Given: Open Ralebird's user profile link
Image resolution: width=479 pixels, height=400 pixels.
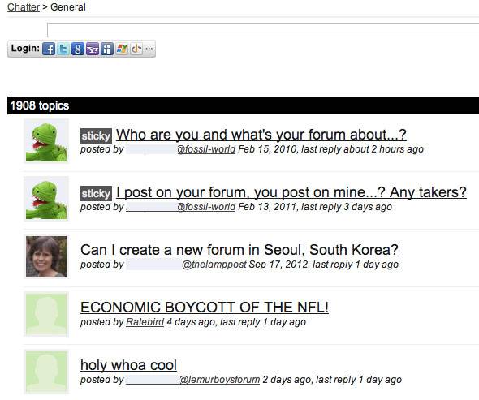Looking at the screenshot, I should pyautogui.click(x=145, y=322).
